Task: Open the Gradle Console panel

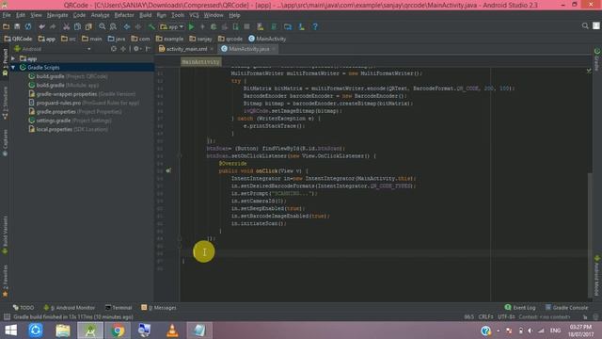Action: point(566,308)
